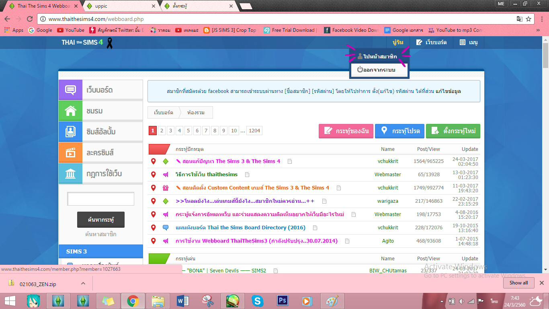Click the gift icon on สอนติดตั้ง Custom Content row

pyautogui.click(x=165, y=188)
